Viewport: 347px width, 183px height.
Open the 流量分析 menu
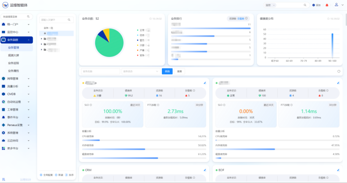(x=16, y=86)
